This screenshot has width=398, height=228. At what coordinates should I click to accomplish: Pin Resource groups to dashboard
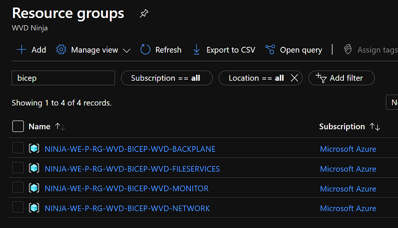pos(144,14)
